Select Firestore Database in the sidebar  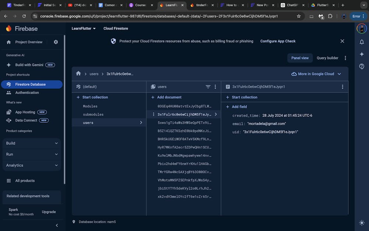[32, 84]
